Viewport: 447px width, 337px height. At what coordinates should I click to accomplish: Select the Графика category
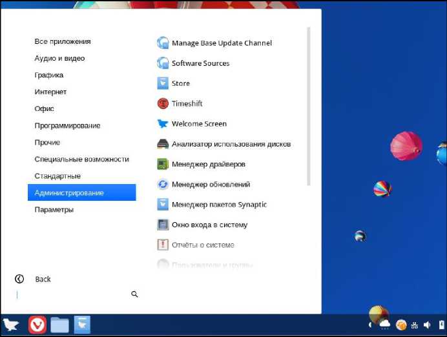coord(49,75)
